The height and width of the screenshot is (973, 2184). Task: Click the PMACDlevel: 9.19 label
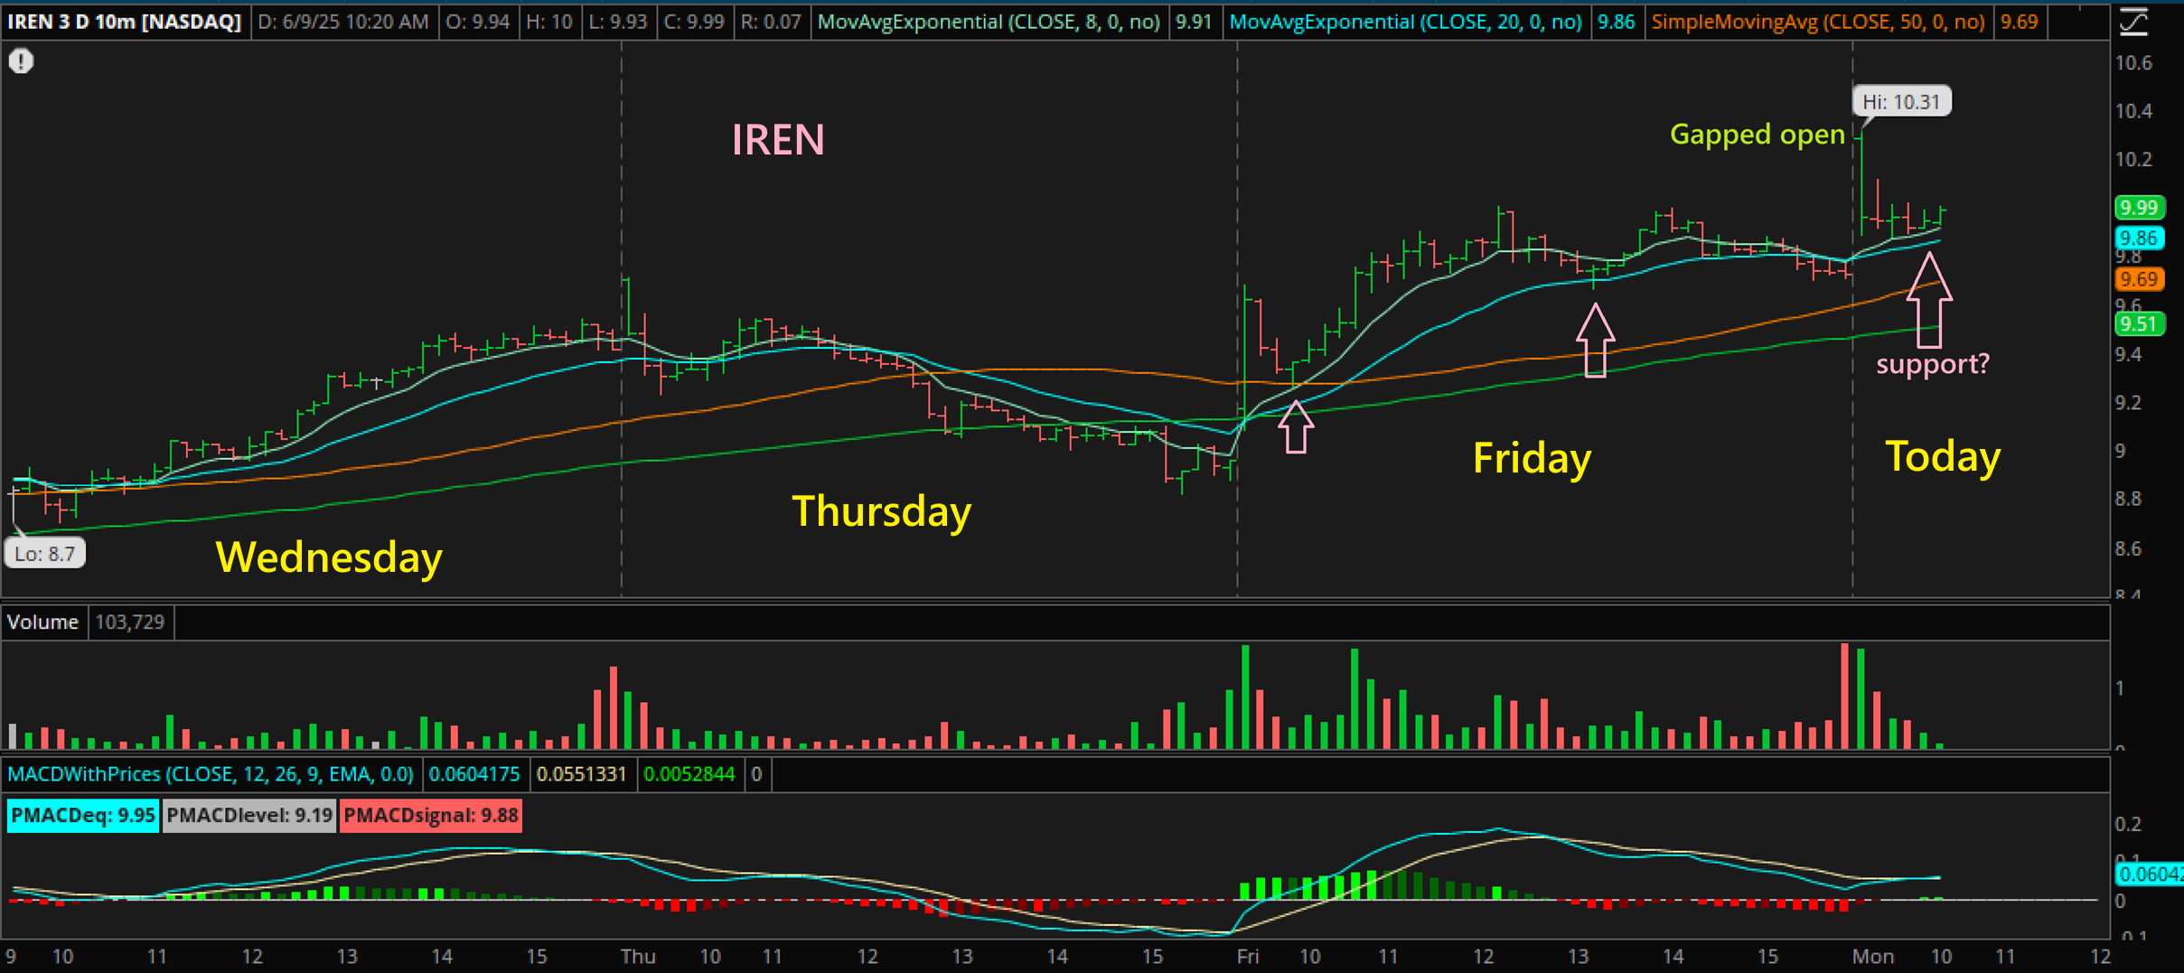249,815
